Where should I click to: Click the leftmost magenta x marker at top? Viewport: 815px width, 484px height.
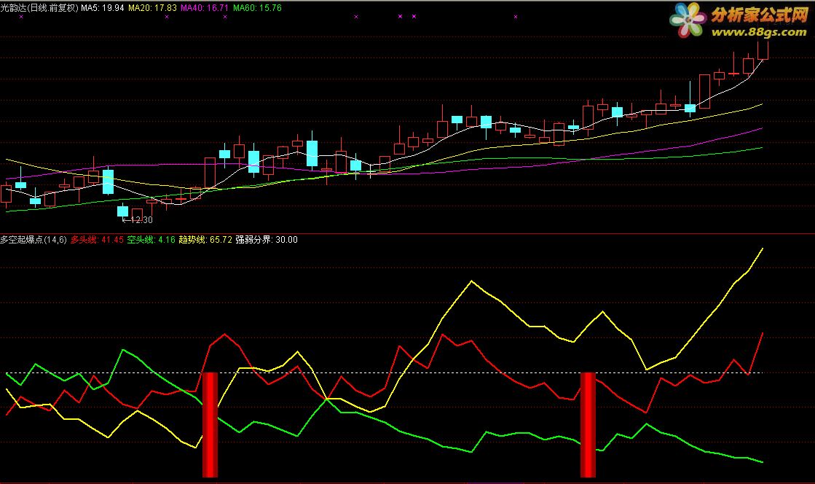pos(21,17)
